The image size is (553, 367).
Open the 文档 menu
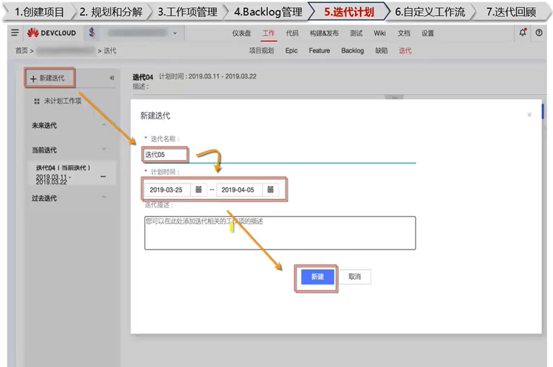404,33
